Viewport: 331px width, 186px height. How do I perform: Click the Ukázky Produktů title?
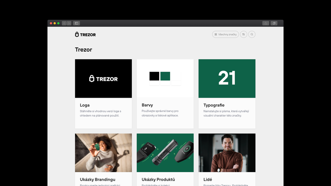(x=158, y=179)
